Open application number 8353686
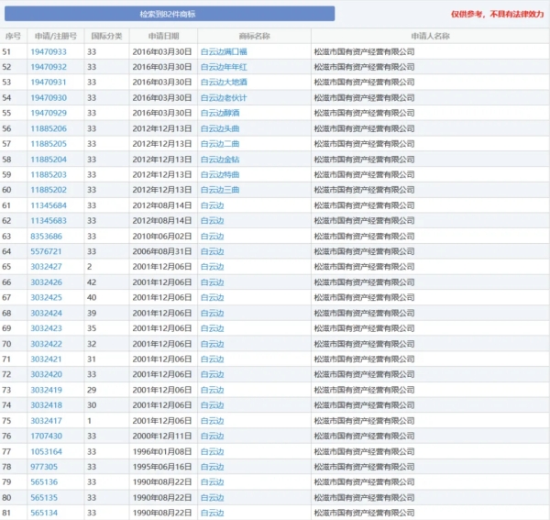The height and width of the screenshot is (520, 550). pos(46,236)
